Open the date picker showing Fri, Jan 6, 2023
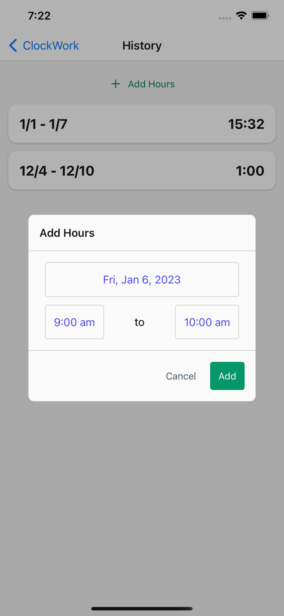 coord(142,280)
